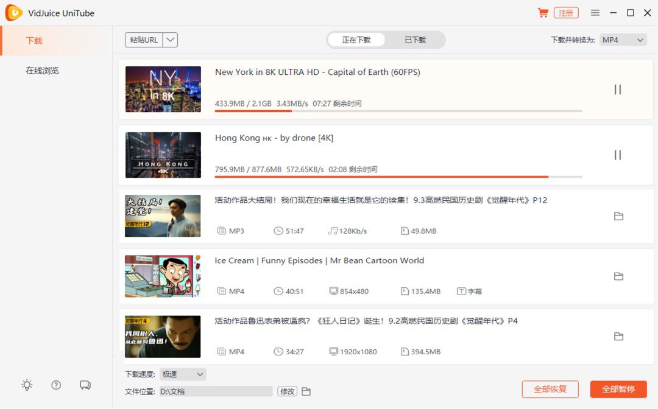Click the lightbulb theme icon
This screenshot has width=658, height=409.
(x=27, y=385)
